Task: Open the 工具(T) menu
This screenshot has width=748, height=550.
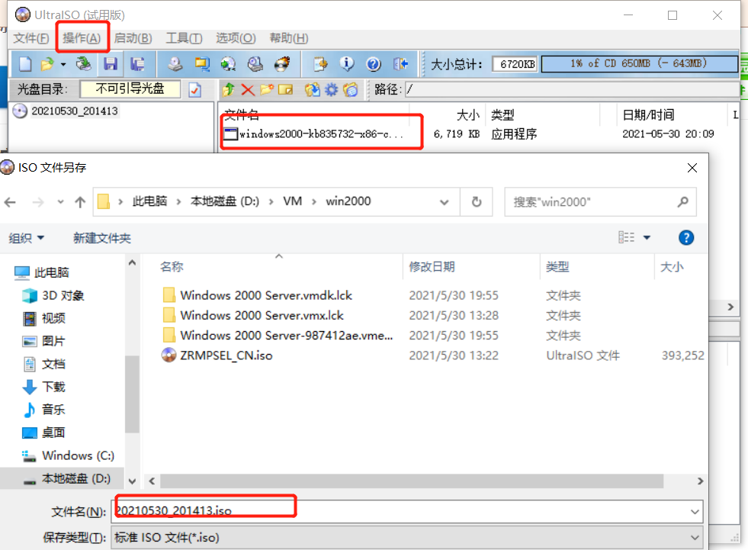Action: pyautogui.click(x=184, y=38)
